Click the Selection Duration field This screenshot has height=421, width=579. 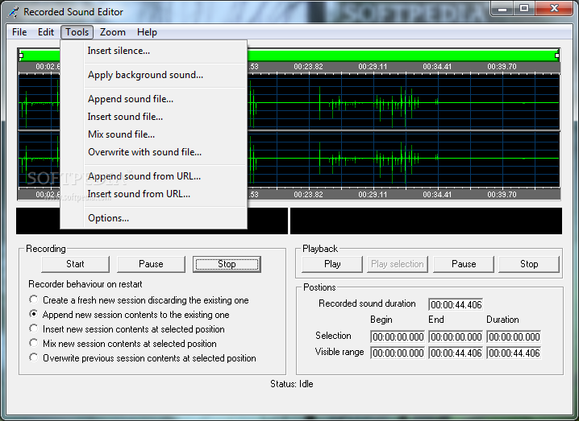point(514,337)
